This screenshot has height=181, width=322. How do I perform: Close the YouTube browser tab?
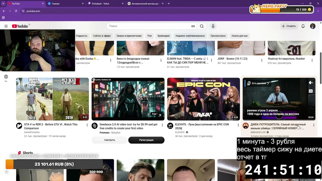tap(43, 4)
